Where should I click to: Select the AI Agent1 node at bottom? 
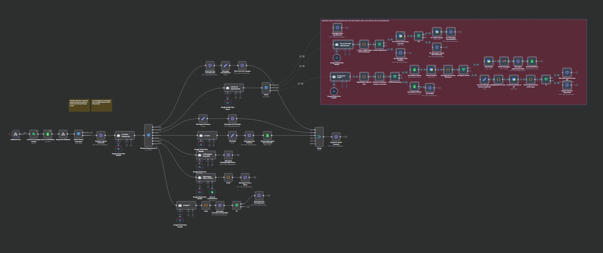(186, 205)
